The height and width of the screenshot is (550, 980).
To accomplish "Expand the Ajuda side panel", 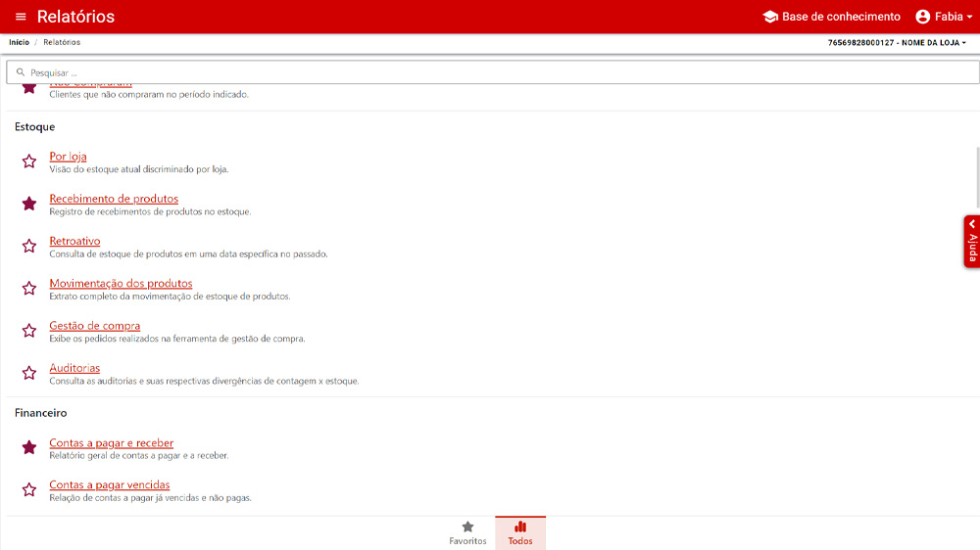I will point(971,242).
